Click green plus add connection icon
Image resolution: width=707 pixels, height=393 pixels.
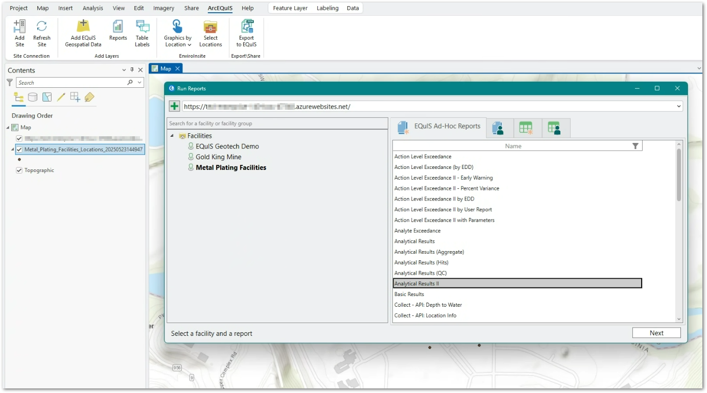coord(175,106)
